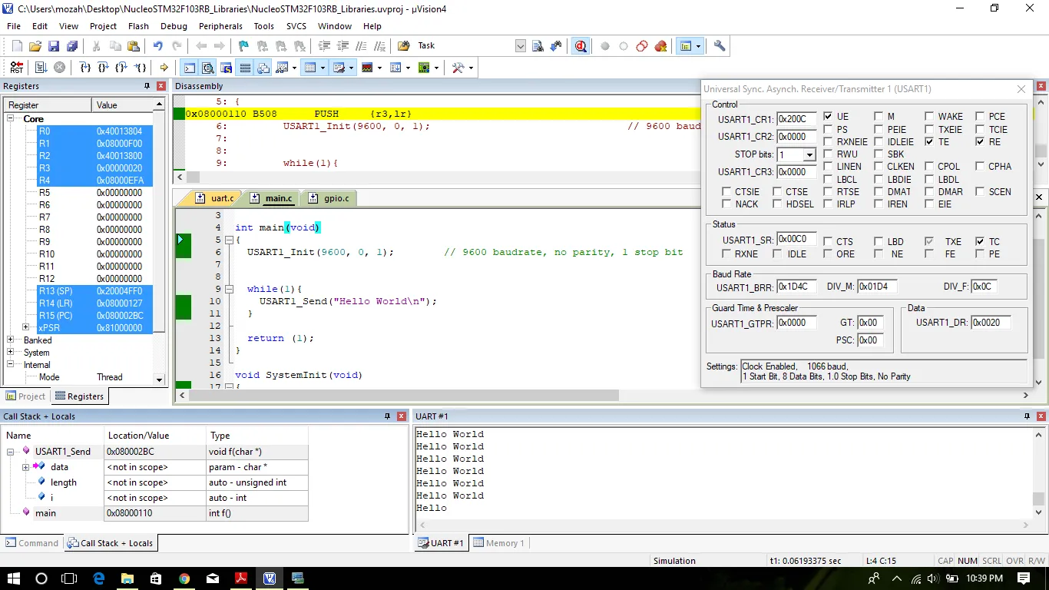The width and height of the screenshot is (1049, 590).
Task: Click the Kill All Breakpoints icon
Action: (660, 46)
